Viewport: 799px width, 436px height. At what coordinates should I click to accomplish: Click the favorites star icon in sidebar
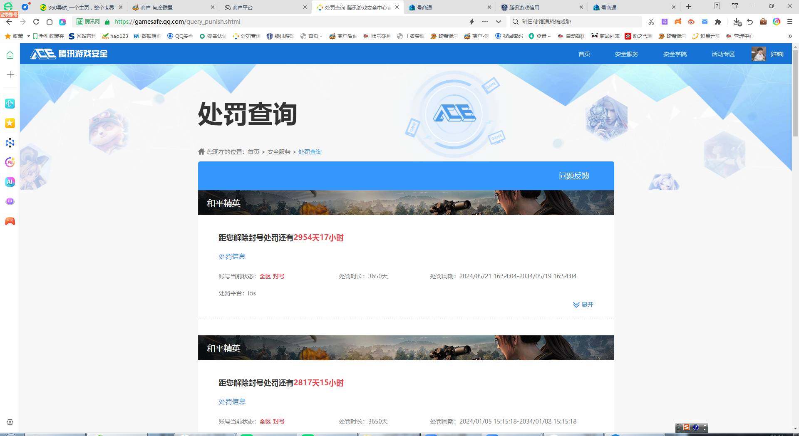click(x=10, y=123)
